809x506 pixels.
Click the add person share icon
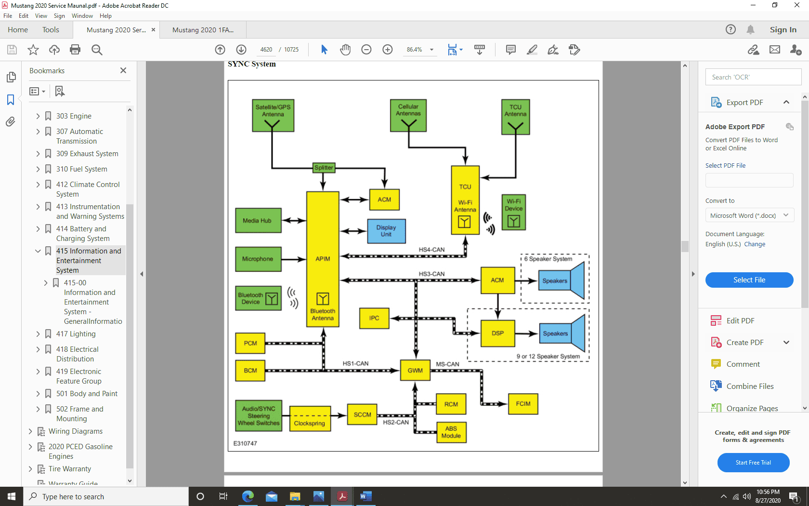pos(796,50)
